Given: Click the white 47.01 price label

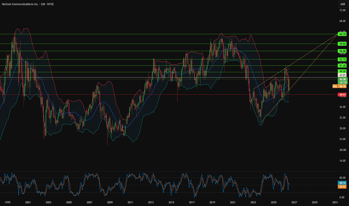Looking at the screenshot, I should [x=342, y=75].
